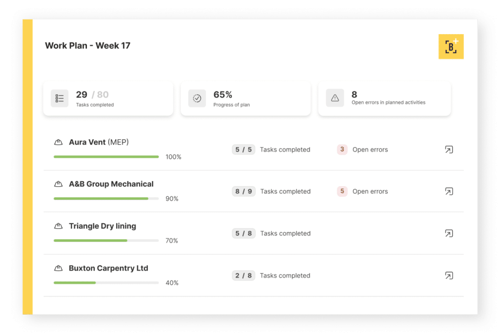This screenshot has width=500, height=334.
Task: Open Buxton Carpentry Ltd details arrow
Action: coord(448,275)
